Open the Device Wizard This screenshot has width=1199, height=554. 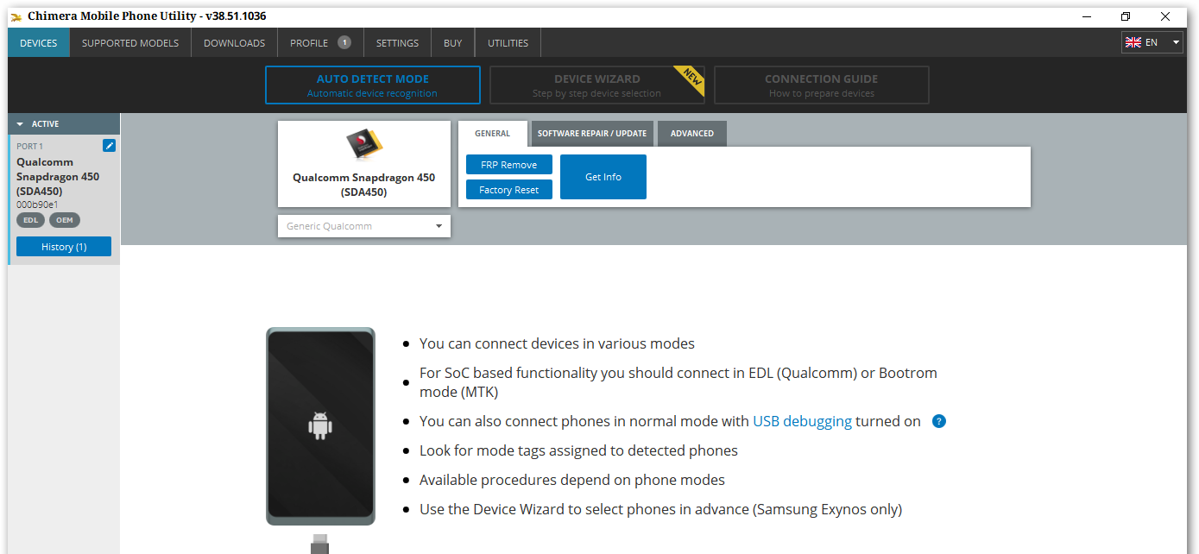pyautogui.click(x=597, y=85)
